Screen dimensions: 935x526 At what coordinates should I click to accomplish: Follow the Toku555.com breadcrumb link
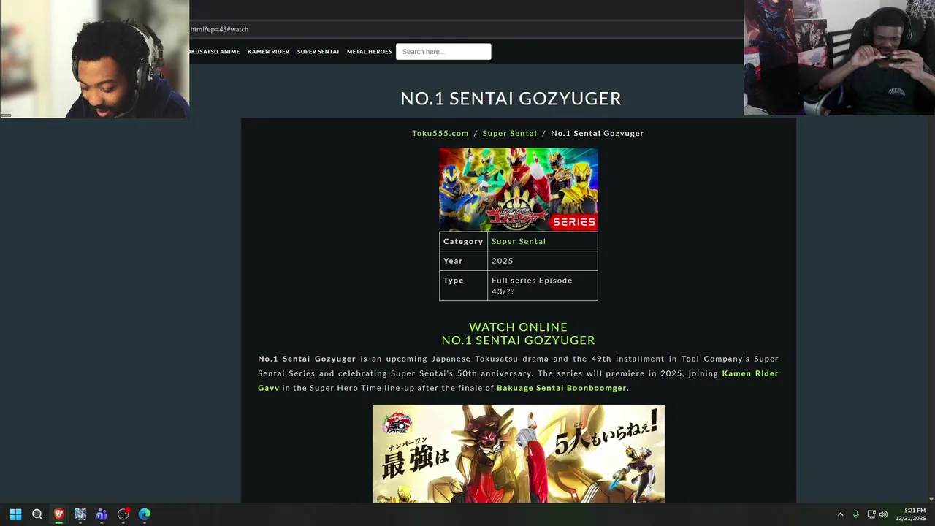(440, 133)
